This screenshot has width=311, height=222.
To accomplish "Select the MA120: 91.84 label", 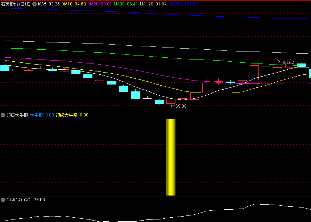I will 153,4.
